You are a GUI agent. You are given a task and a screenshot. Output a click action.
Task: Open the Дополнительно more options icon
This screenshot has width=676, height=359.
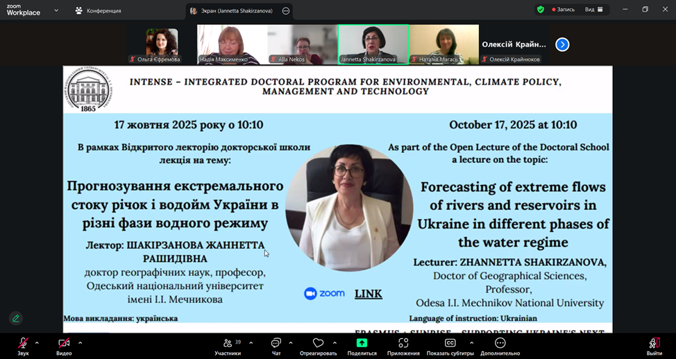coord(500,343)
